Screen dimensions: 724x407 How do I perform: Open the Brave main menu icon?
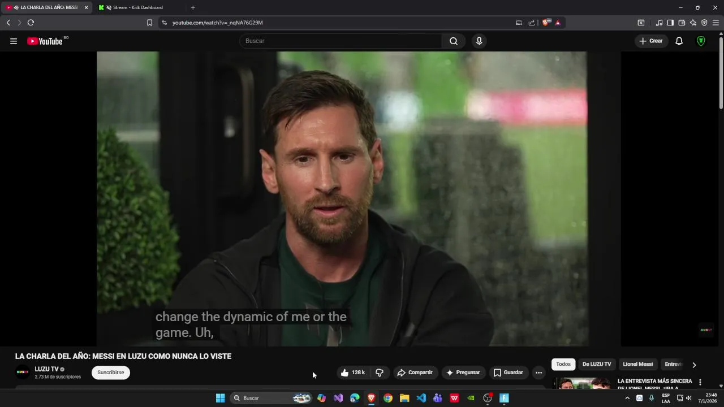click(716, 23)
